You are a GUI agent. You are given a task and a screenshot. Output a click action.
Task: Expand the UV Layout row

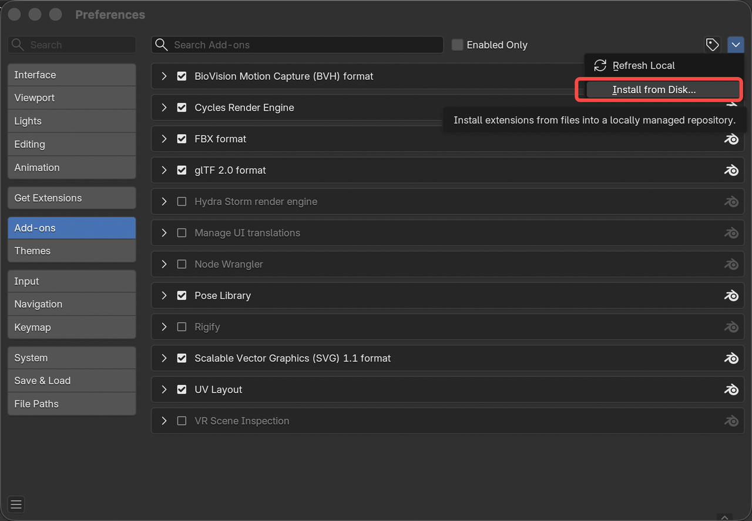[x=164, y=389]
